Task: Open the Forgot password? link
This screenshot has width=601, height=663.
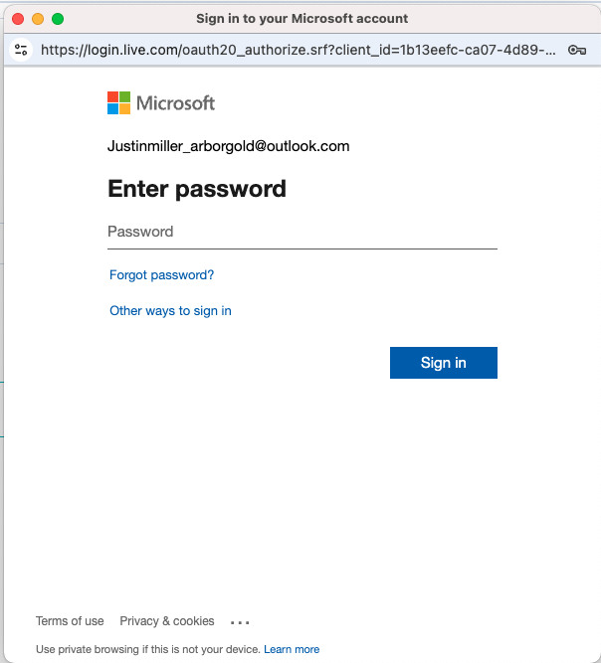Action: pos(161,275)
